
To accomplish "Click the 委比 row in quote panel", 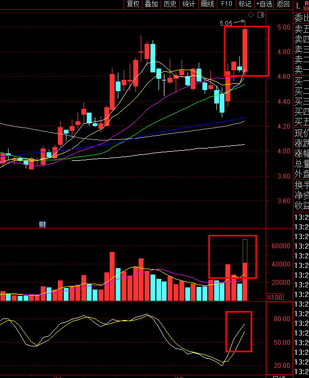I will pyautogui.click(x=302, y=18).
